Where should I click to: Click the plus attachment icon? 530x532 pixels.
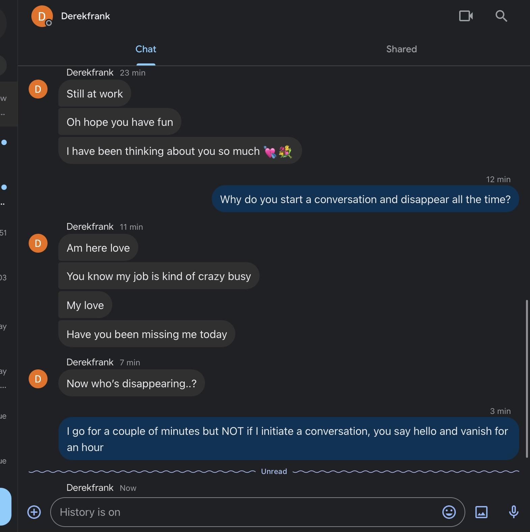34,512
